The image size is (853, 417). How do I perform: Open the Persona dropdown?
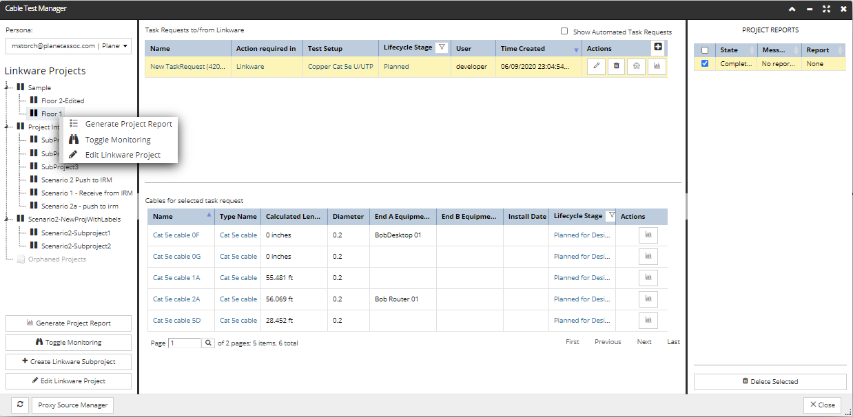point(68,46)
